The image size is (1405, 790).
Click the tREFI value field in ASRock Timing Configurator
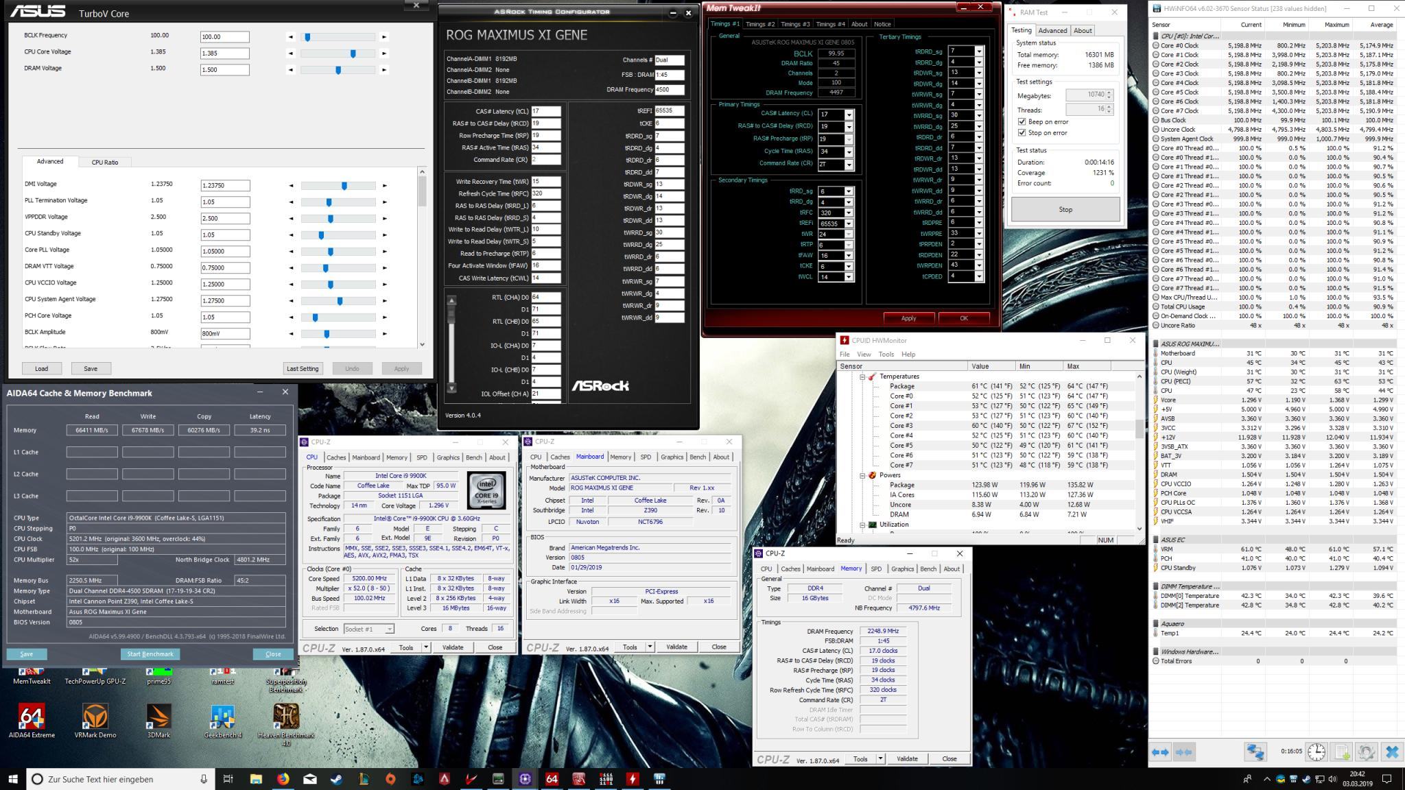pos(669,111)
